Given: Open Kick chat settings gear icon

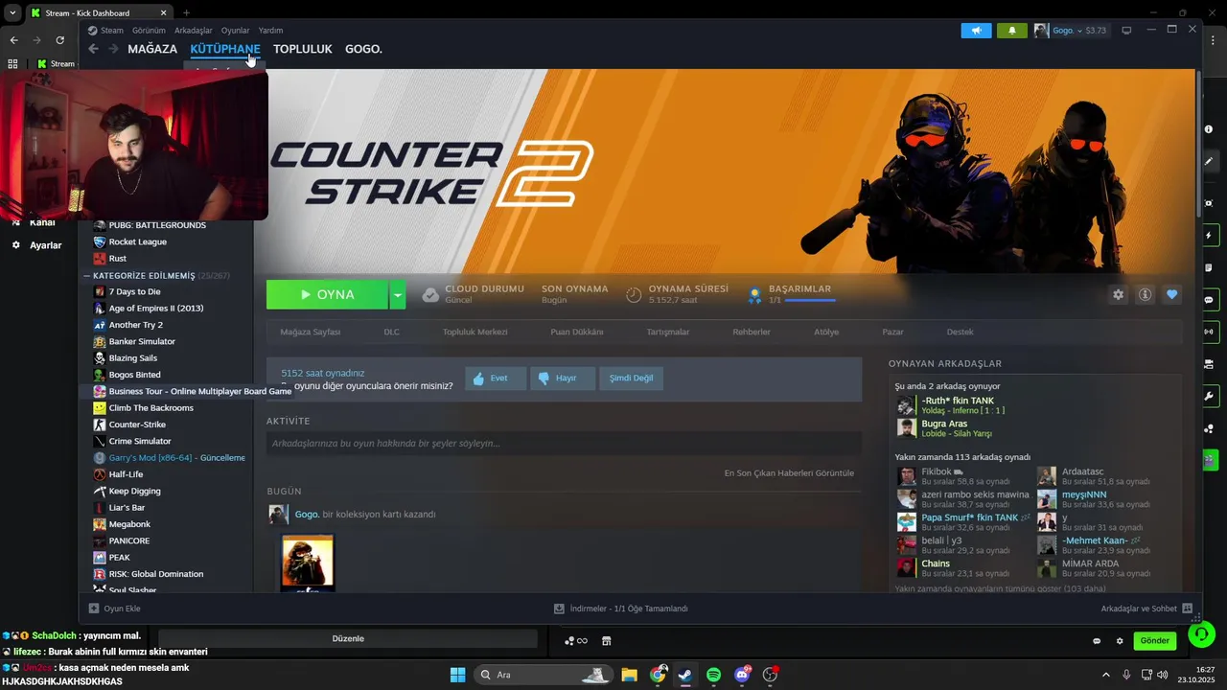Looking at the screenshot, I should coord(1119,640).
